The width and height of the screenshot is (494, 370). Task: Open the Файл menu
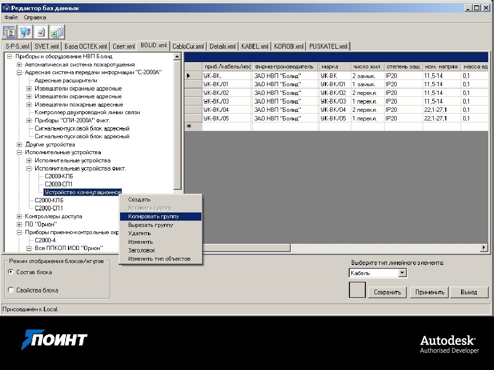click(x=11, y=17)
